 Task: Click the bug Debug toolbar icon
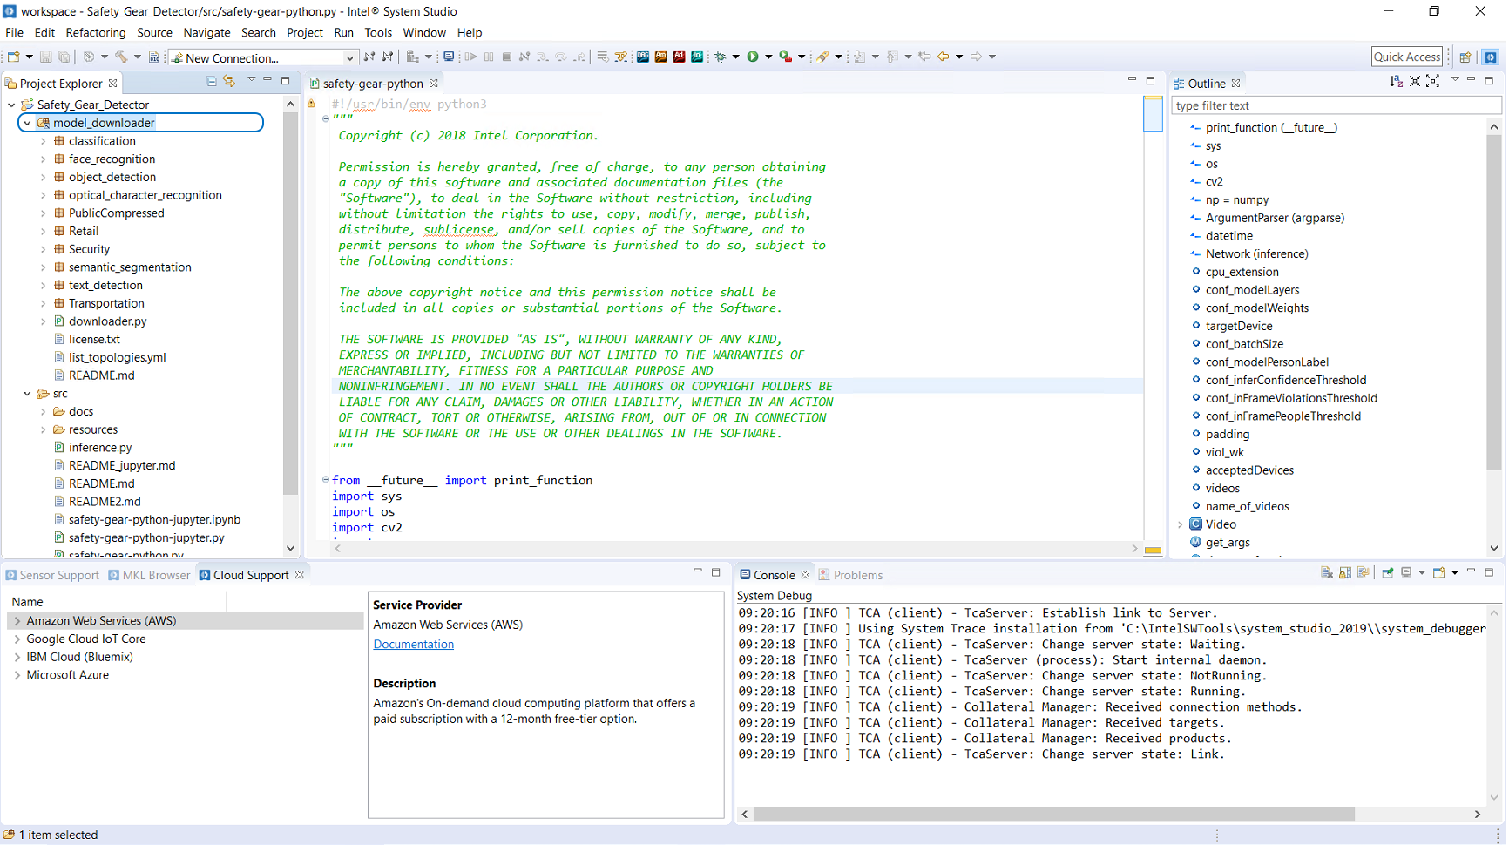721,57
